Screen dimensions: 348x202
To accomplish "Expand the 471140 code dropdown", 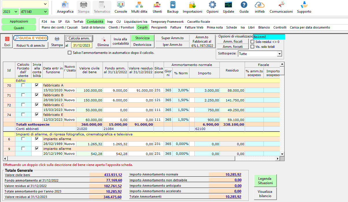I will tap(45, 12).
